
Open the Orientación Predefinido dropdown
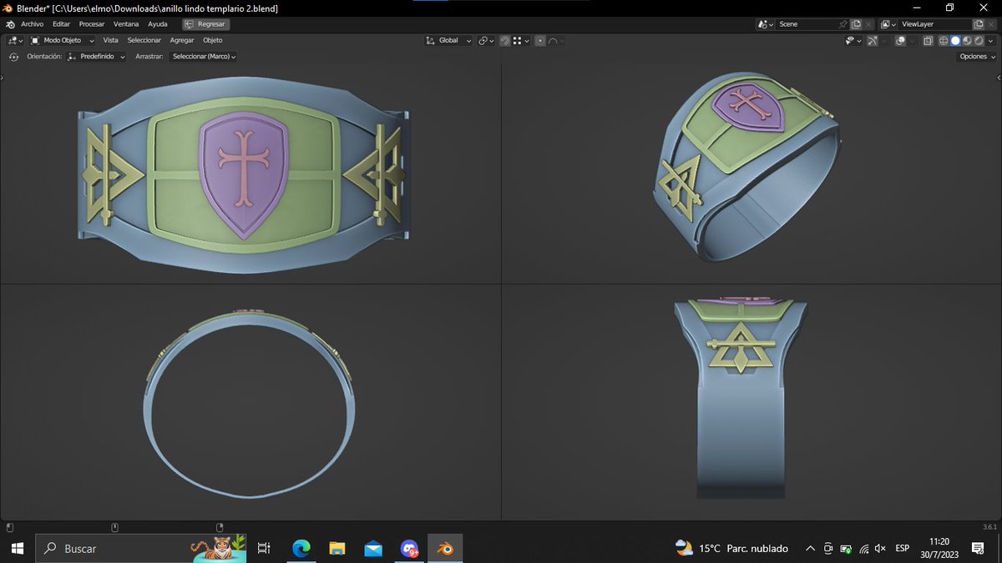pyautogui.click(x=96, y=57)
